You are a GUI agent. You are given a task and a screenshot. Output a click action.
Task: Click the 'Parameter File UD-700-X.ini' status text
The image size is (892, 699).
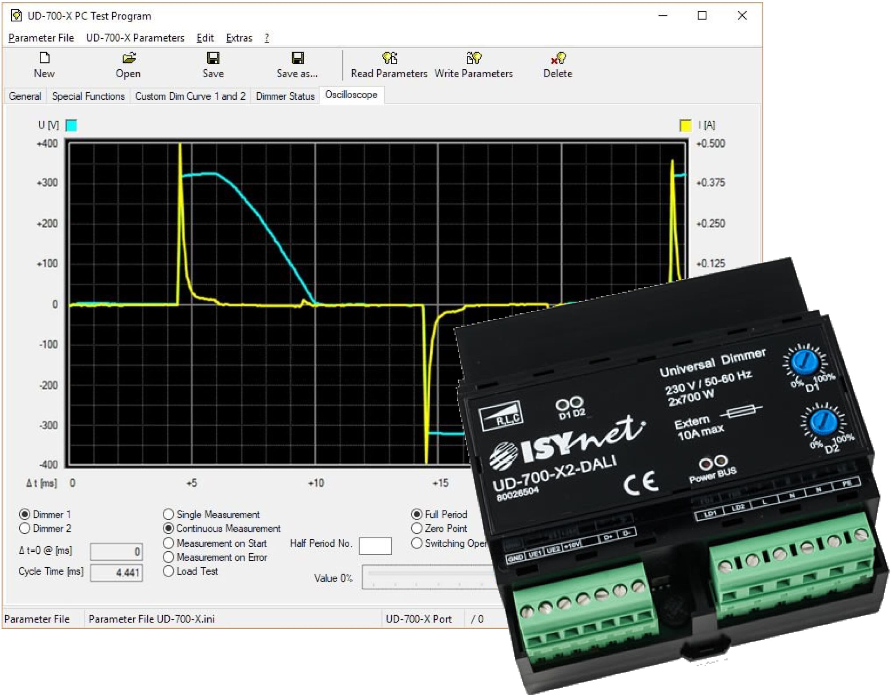pos(151,619)
